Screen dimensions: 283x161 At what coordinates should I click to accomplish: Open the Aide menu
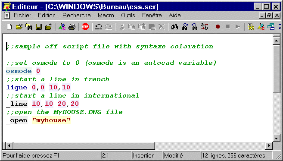point(175,16)
